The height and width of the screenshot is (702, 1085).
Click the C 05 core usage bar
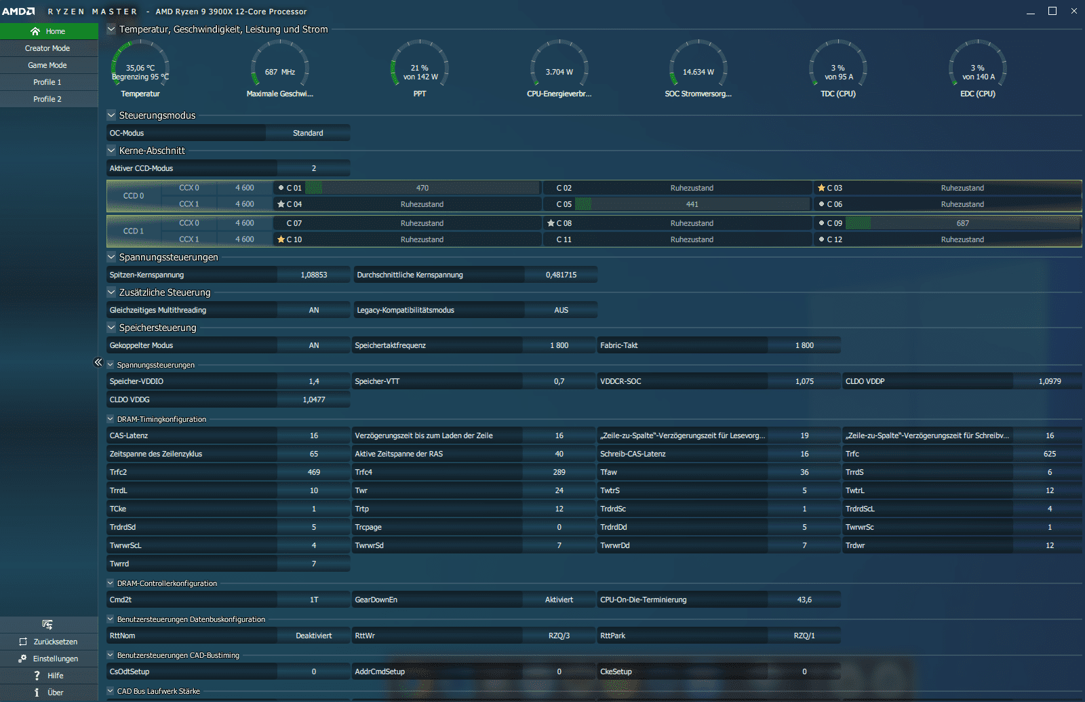(692, 204)
